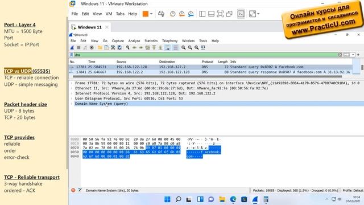Open expert information red circle icon
364x205 pixels.
click(x=73, y=190)
